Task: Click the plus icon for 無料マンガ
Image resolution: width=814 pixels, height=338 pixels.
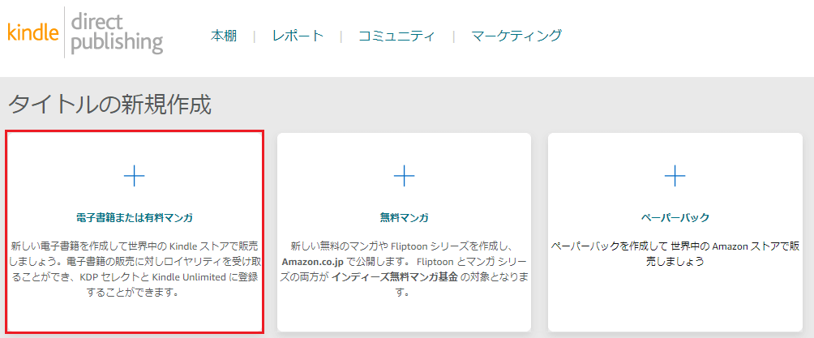Action: coord(405,177)
